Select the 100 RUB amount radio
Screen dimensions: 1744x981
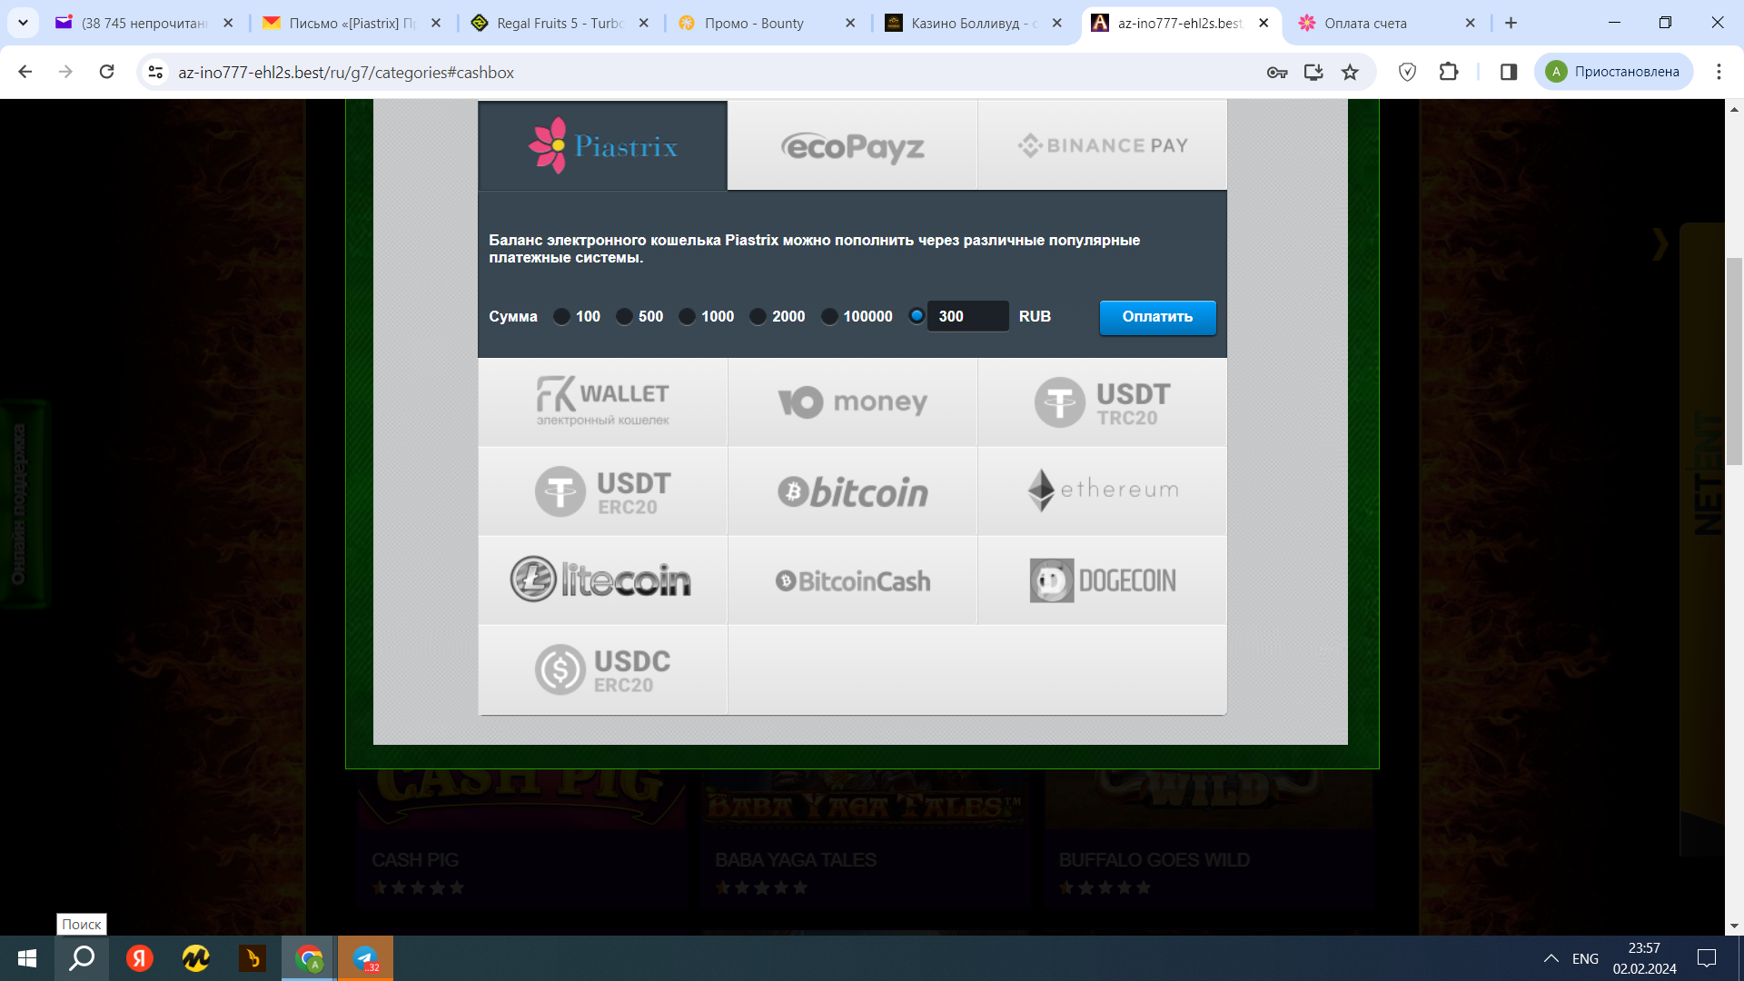[562, 316]
